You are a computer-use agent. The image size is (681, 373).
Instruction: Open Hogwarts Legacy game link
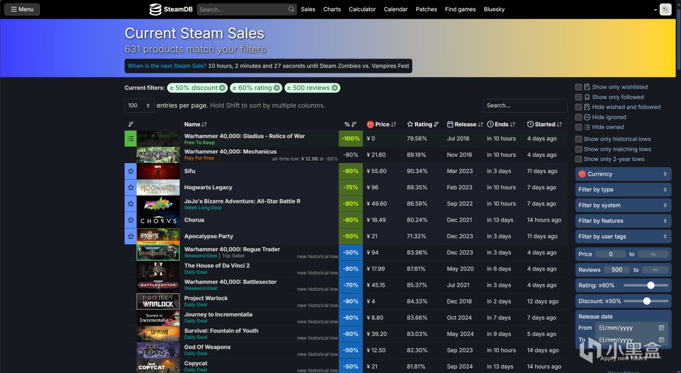[208, 188]
